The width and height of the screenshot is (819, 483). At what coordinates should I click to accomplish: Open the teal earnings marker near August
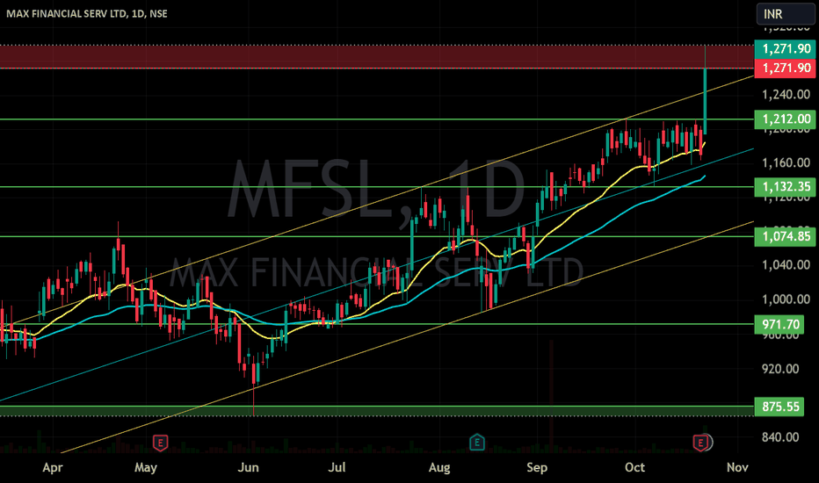coord(477,443)
